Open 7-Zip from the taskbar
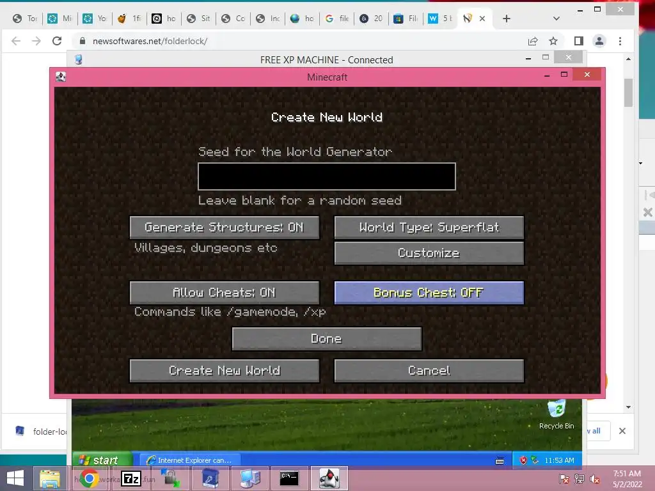This screenshot has width=655, height=491. (131, 478)
